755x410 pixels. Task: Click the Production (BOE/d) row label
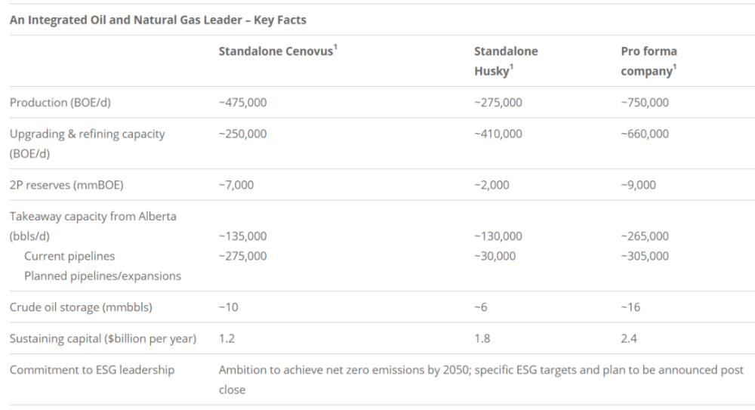pyautogui.click(x=60, y=103)
